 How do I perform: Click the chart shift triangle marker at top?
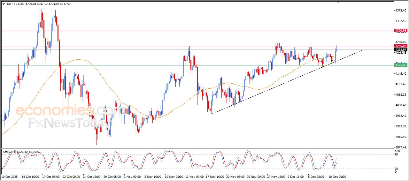338,2
